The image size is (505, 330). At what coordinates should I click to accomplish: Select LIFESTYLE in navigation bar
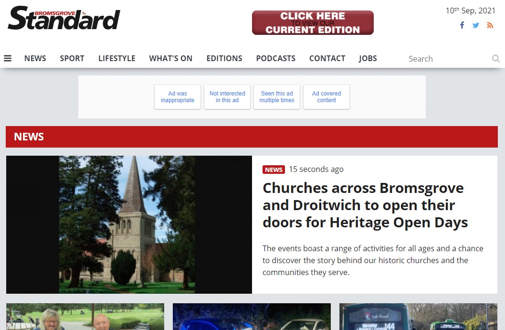click(x=116, y=58)
